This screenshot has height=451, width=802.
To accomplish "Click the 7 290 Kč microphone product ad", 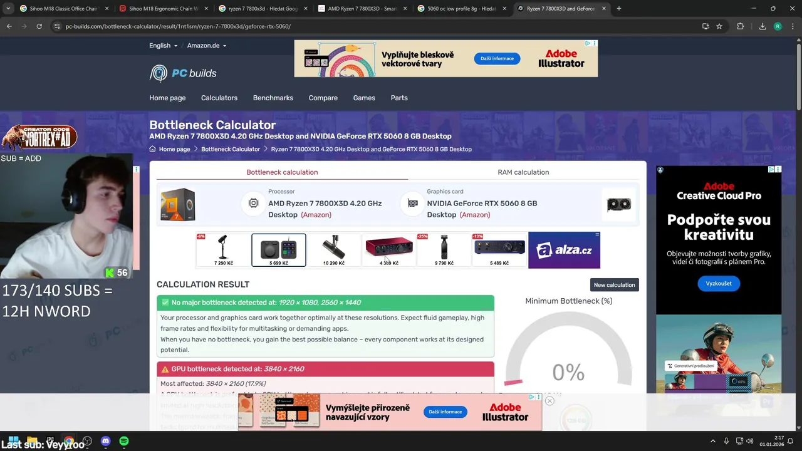I will [223, 250].
